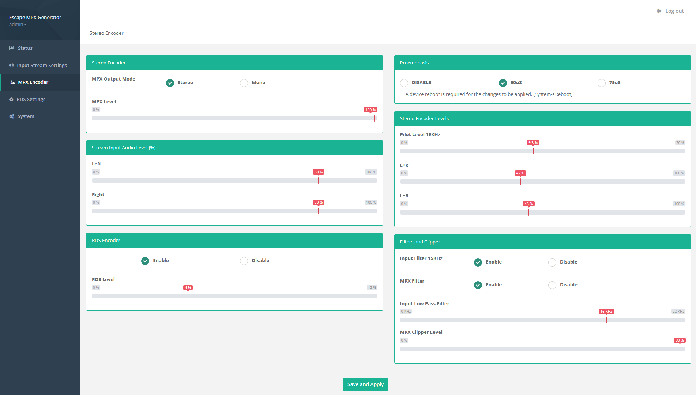
Task: Click the MPX Encoder sliders icon
Action: 12,82
